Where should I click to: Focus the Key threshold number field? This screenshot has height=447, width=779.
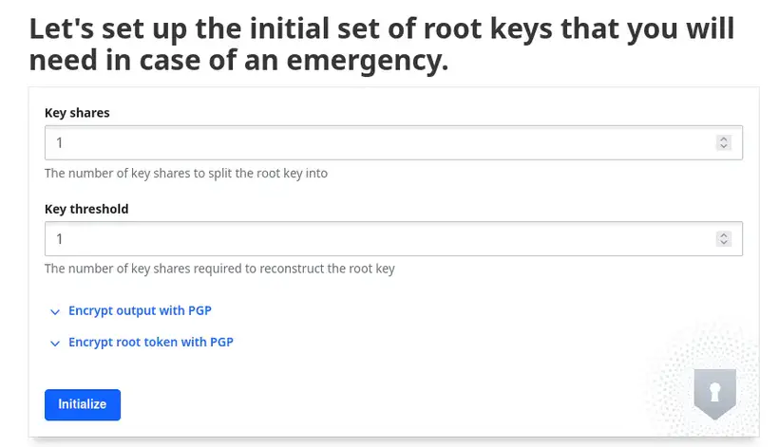pos(380,239)
